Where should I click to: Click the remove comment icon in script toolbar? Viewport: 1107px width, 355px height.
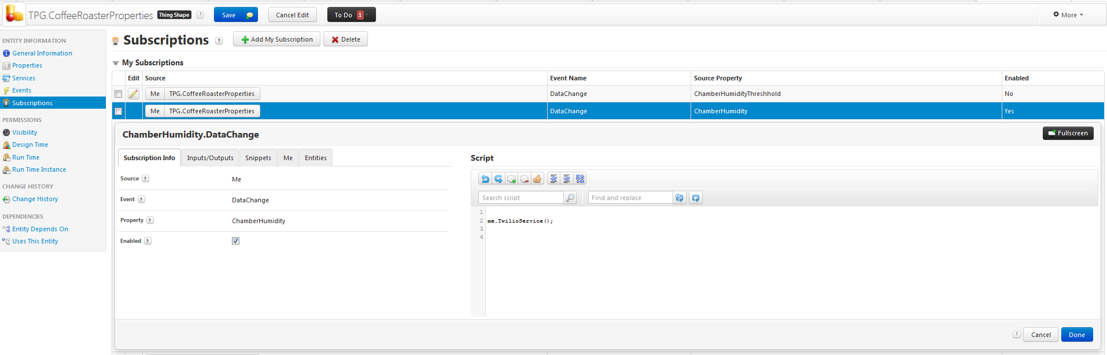[525, 179]
